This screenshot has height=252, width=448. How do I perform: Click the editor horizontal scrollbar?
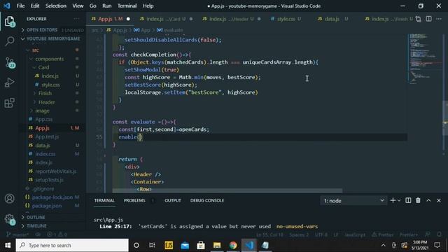click(x=227, y=190)
